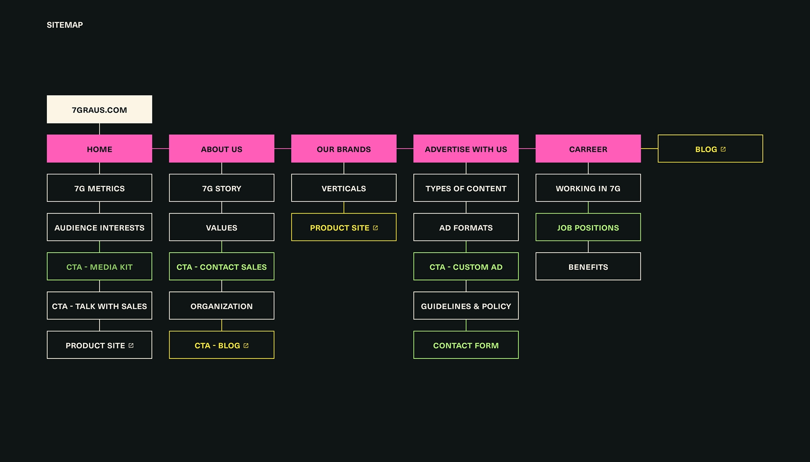This screenshot has height=462, width=810.
Task: Click the 7GRAUS.COM root node
Action: pos(100,109)
